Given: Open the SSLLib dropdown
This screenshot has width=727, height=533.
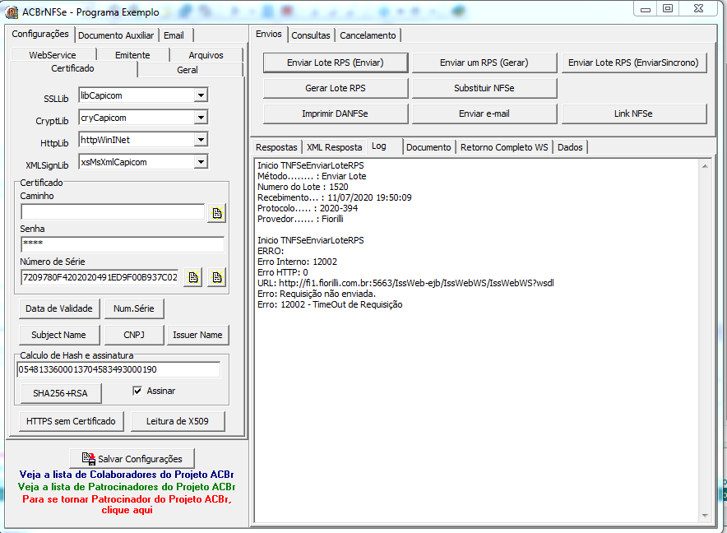Looking at the screenshot, I should click(201, 95).
